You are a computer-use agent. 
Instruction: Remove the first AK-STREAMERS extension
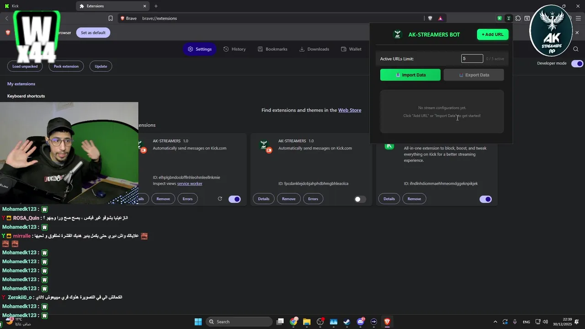coord(163,199)
